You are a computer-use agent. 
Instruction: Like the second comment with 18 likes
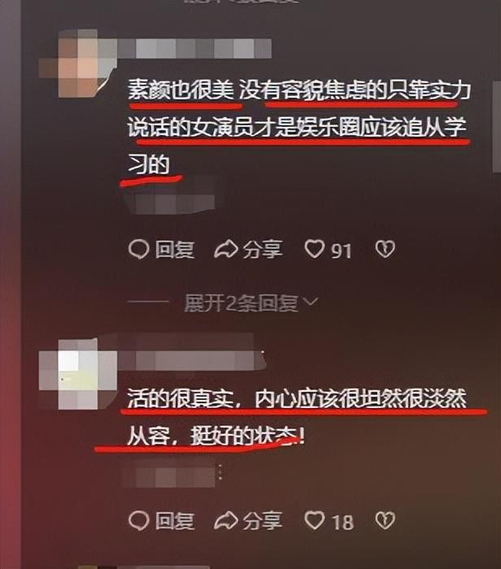(x=314, y=520)
